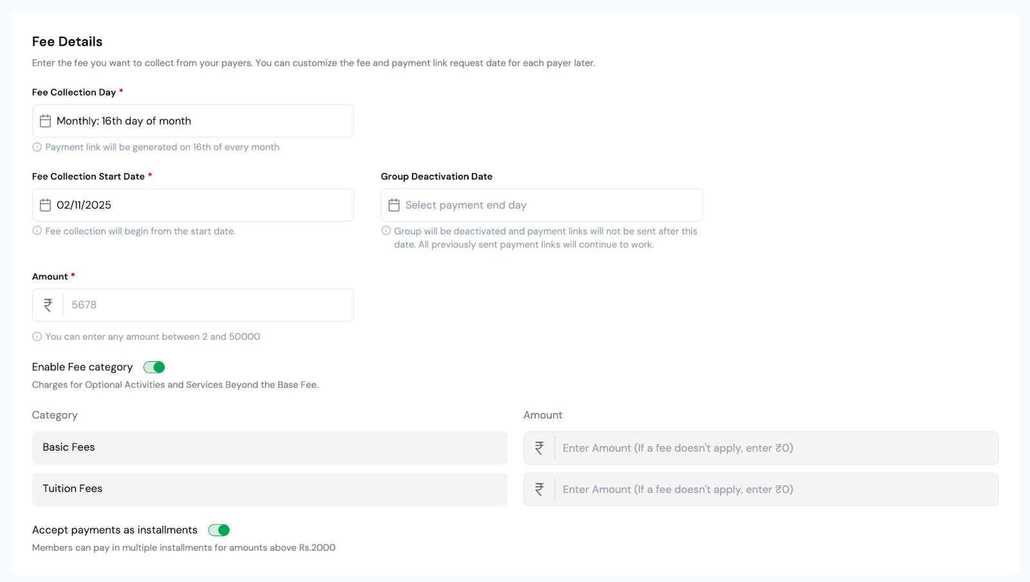Select the Basic Fees category field
Screen dimensions: 1030x582
(269, 448)
